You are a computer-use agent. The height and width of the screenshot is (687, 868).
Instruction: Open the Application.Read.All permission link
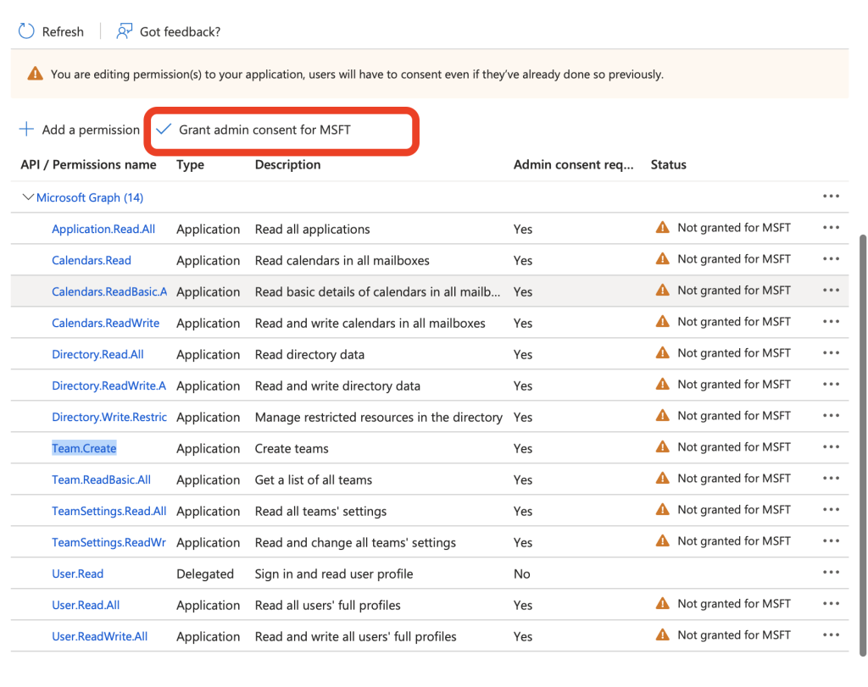pos(103,229)
